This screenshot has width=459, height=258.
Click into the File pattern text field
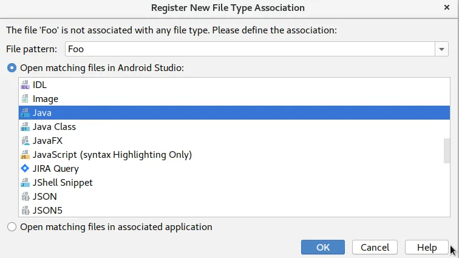pos(249,49)
